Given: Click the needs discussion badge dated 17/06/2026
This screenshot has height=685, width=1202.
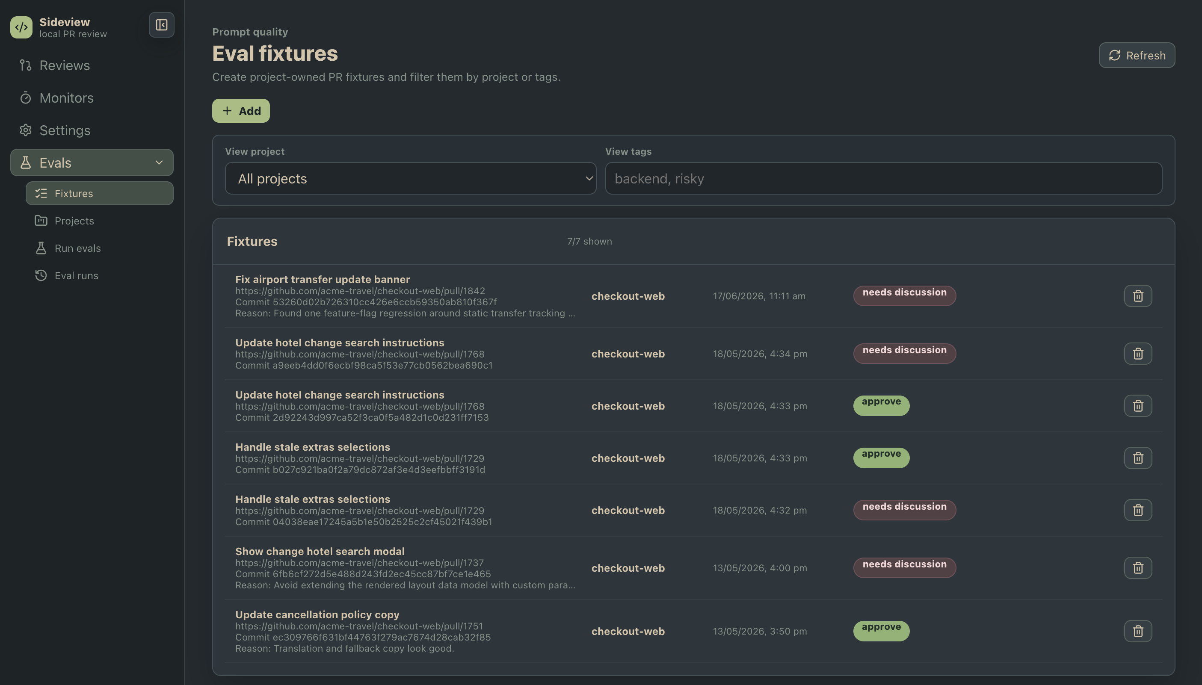Looking at the screenshot, I should point(904,296).
